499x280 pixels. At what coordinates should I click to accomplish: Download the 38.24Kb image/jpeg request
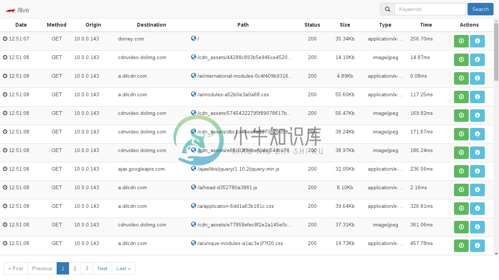coord(461,134)
